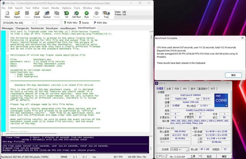Open the Search menu
This screenshot has height=159, width=246.
click(x=19, y=8)
